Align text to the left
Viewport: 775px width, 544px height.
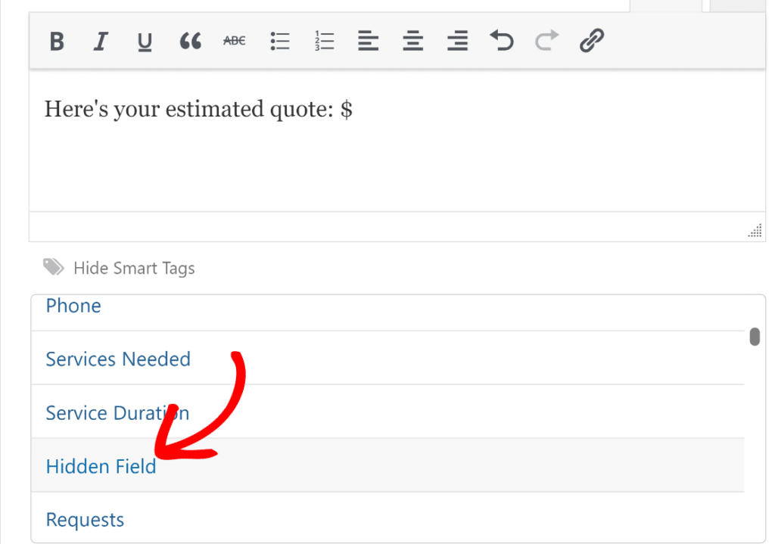368,41
